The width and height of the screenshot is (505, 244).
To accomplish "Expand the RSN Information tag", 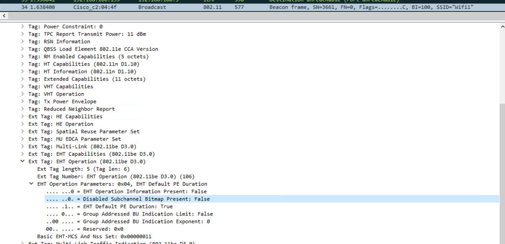I will (23, 41).
